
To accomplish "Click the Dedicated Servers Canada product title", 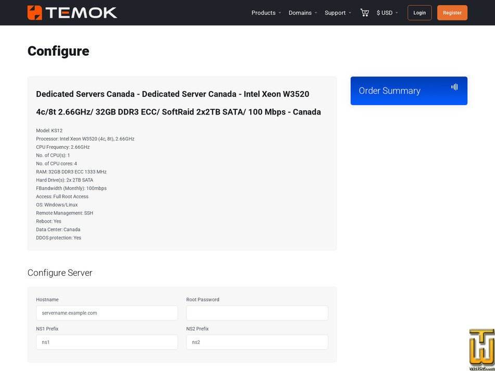I will point(179,103).
